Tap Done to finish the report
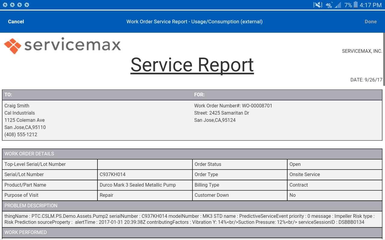Image resolution: width=385 pixels, height=240 pixels. tap(371, 22)
